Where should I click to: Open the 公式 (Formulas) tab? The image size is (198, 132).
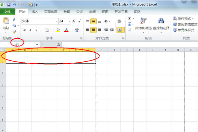(x=80, y=12)
